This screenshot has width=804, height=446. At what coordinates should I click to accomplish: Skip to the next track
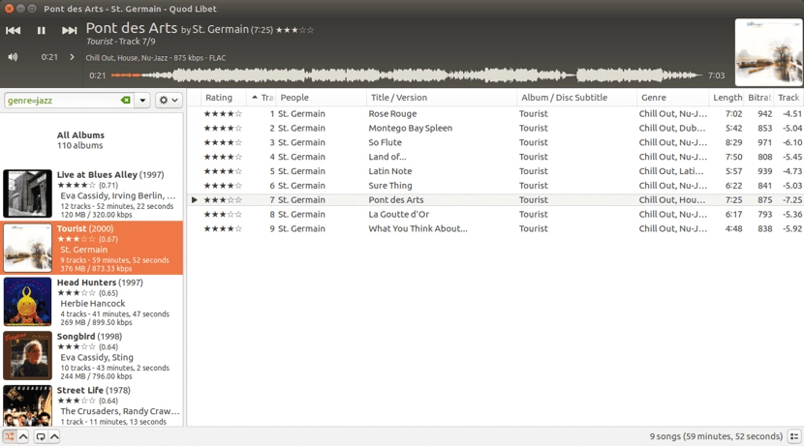tap(69, 31)
